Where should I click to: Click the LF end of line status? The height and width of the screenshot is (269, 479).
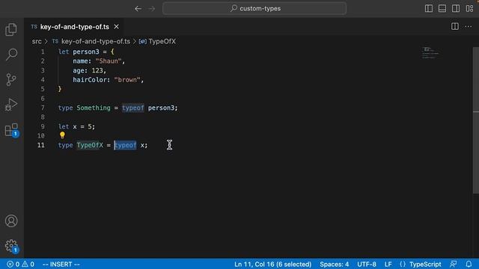pyautogui.click(x=388, y=264)
